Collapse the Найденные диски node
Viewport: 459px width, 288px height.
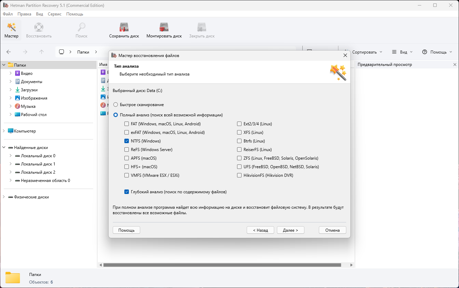[x=4, y=147]
